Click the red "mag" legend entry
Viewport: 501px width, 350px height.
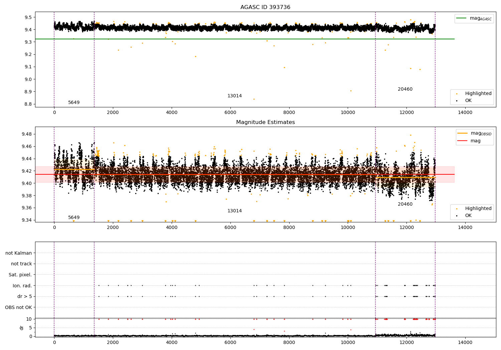[x=469, y=141]
